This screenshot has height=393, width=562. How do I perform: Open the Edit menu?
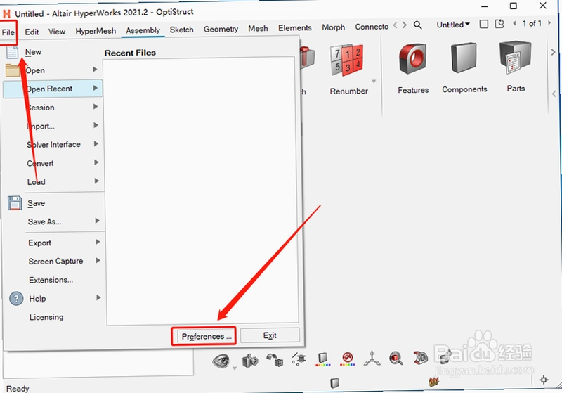point(32,32)
